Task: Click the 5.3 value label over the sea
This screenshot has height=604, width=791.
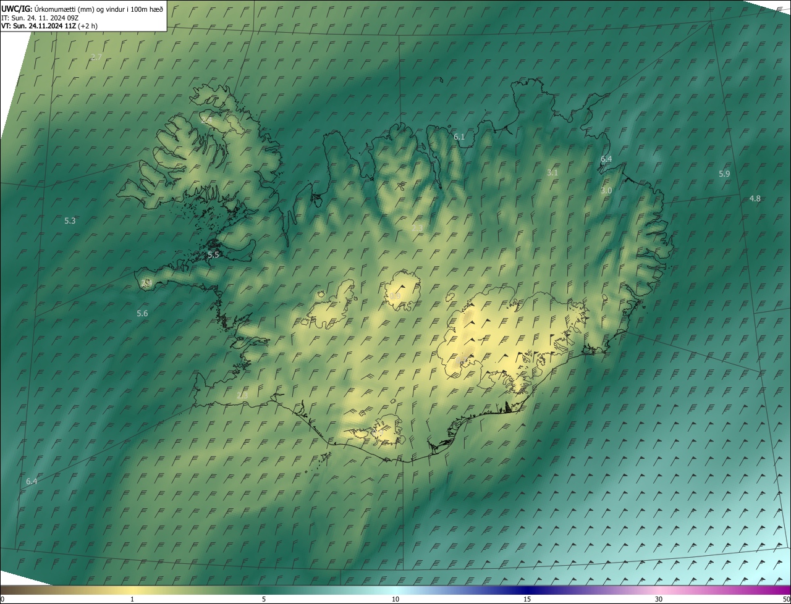Action: (x=70, y=220)
